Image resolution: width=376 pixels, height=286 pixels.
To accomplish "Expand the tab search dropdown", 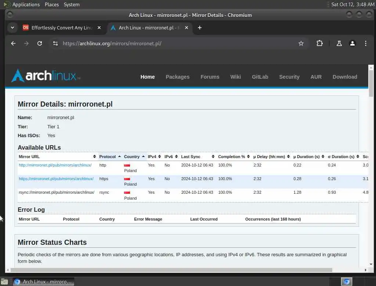I will (x=12, y=28).
